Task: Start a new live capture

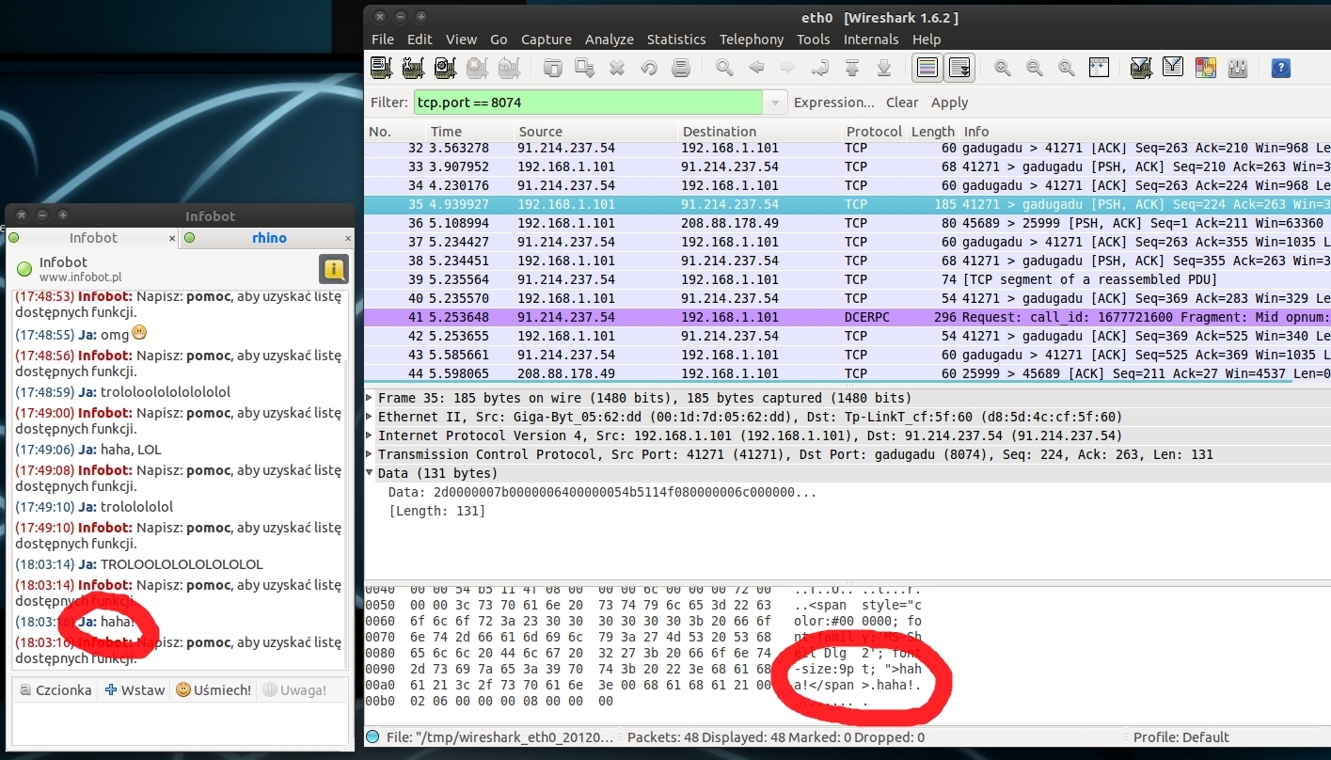Action: pos(445,68)
